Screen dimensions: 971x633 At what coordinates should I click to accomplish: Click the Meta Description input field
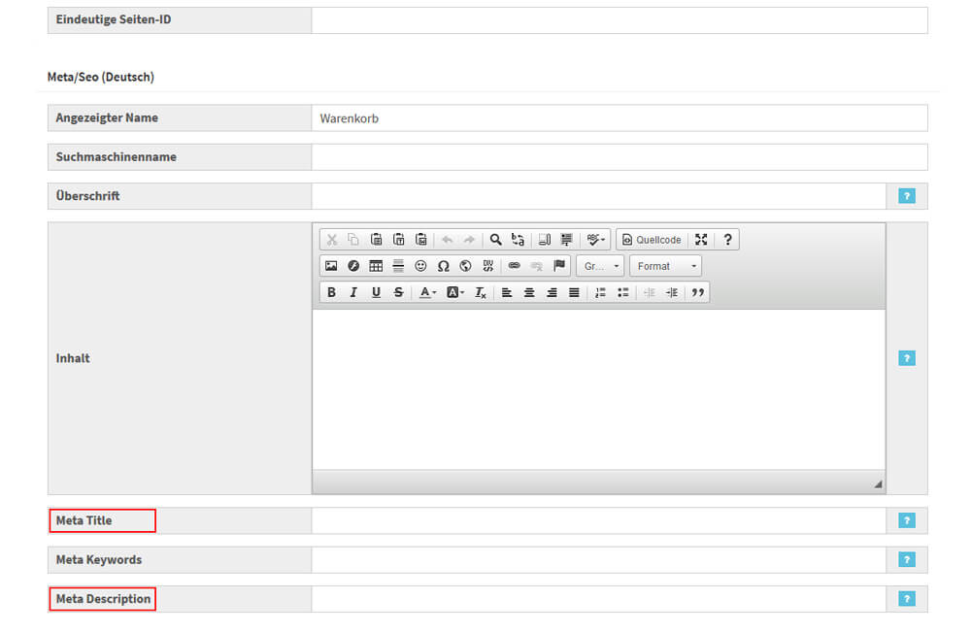pos(598,599)
